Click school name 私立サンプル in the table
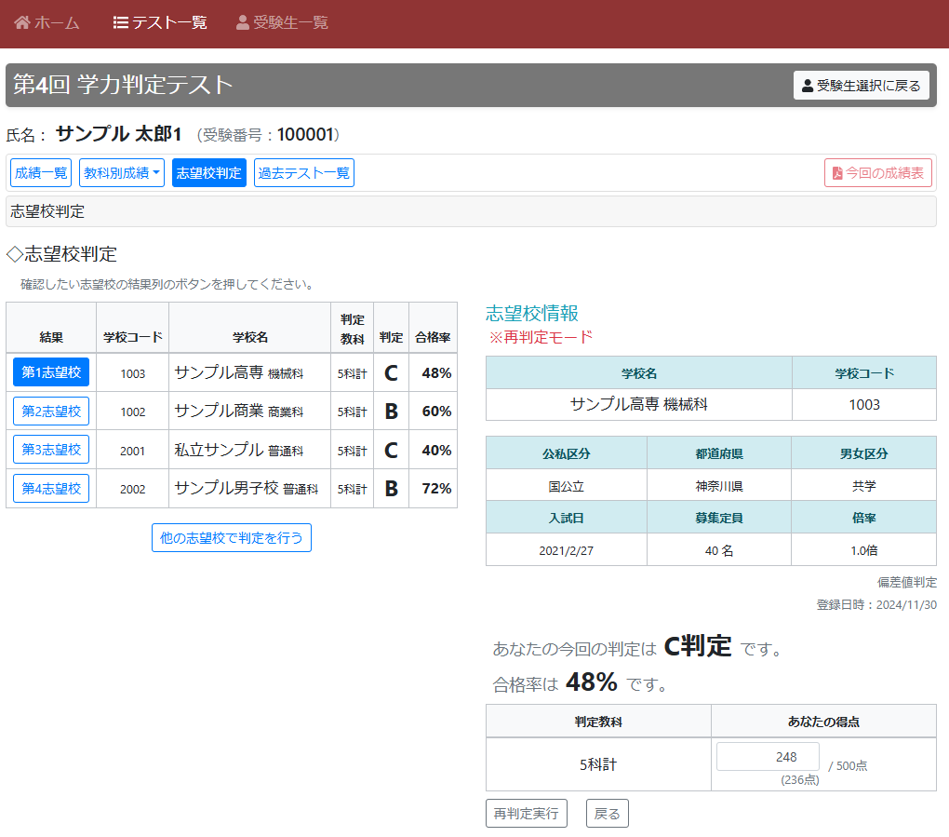Image resolution: width=949 pixels, height=837 pixels. 219,450
